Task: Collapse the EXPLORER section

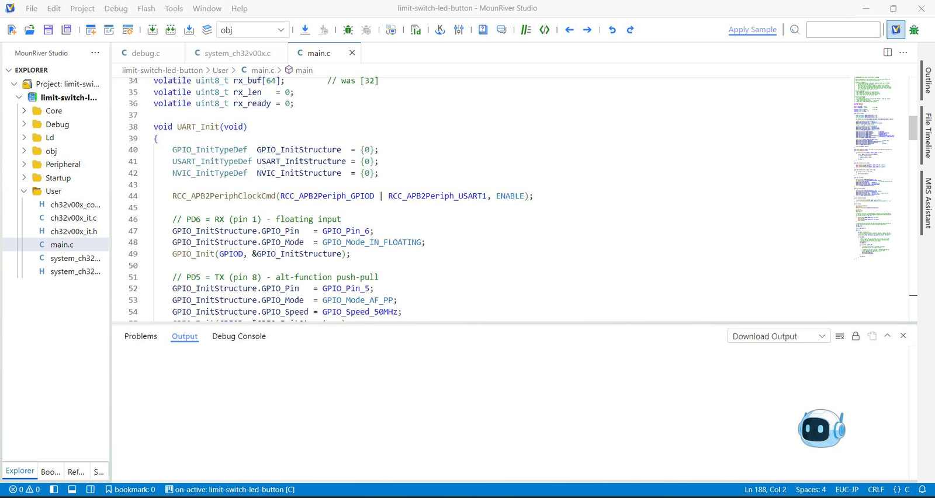Action: point(9,70)
